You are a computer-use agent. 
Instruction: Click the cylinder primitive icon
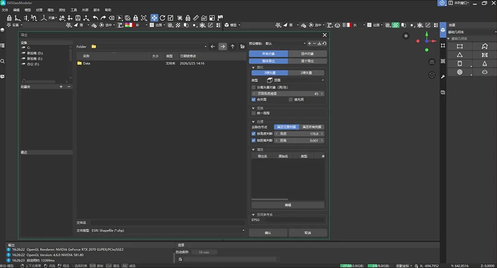point(459,64)
